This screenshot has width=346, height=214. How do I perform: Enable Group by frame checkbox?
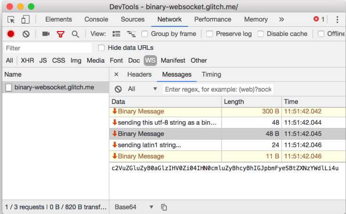point(145,34)
